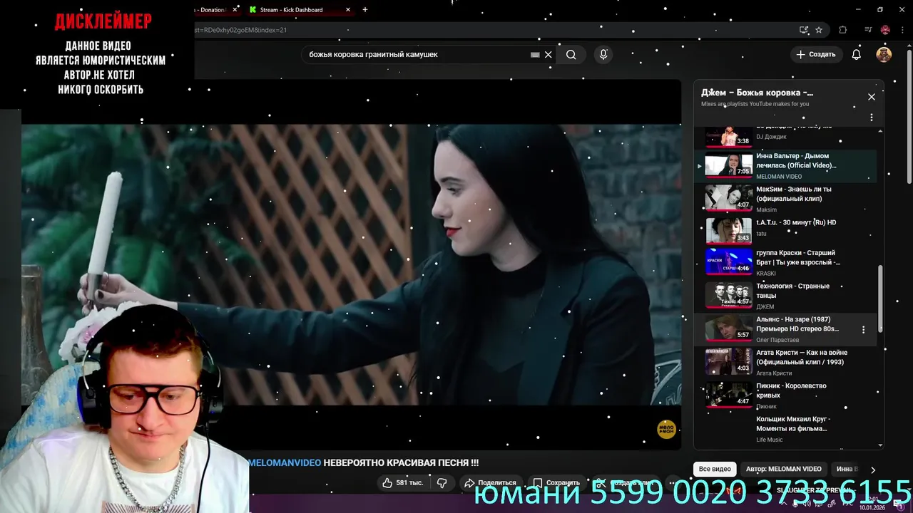This screenshot has height=513, width=913.
Task: Bookmark this page with star icon
Action: point(819,30)
